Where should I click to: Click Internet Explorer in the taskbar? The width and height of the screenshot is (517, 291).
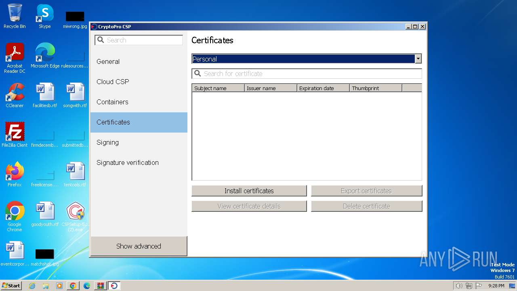[x=32, y=286]
